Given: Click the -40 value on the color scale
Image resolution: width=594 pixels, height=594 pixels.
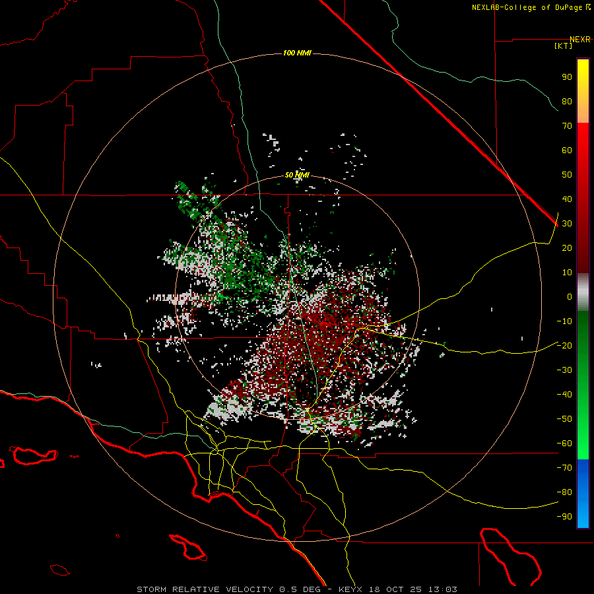Looking at the screenshot, I should 564,395.
